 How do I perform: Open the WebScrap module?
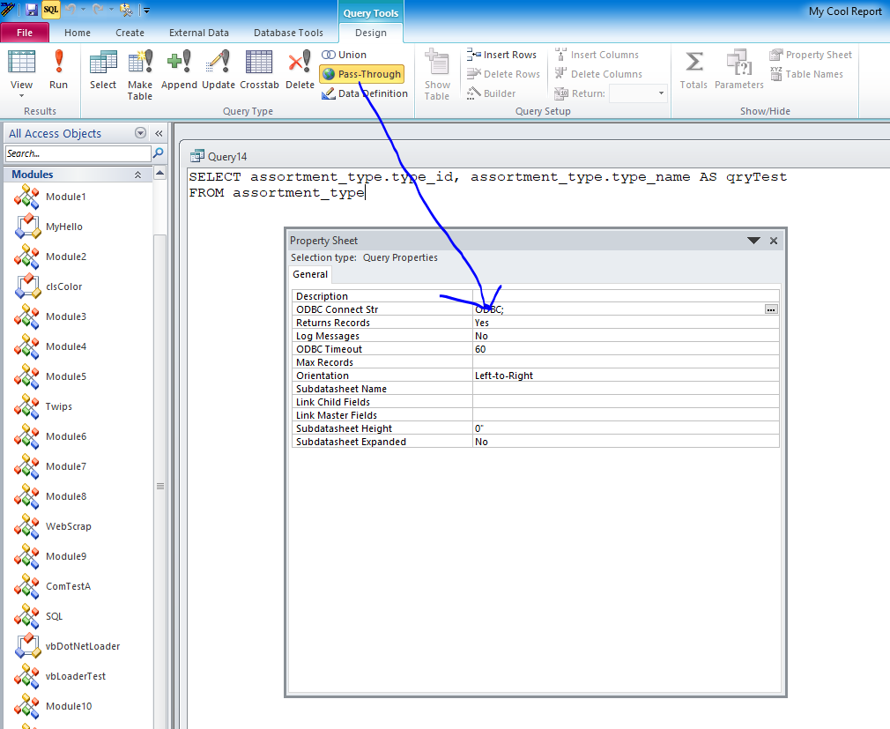tap(68, 526)
